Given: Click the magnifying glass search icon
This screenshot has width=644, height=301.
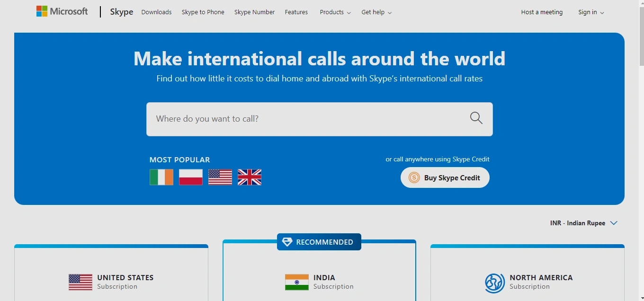Looking at the screenshot, I should pos(476,118).
